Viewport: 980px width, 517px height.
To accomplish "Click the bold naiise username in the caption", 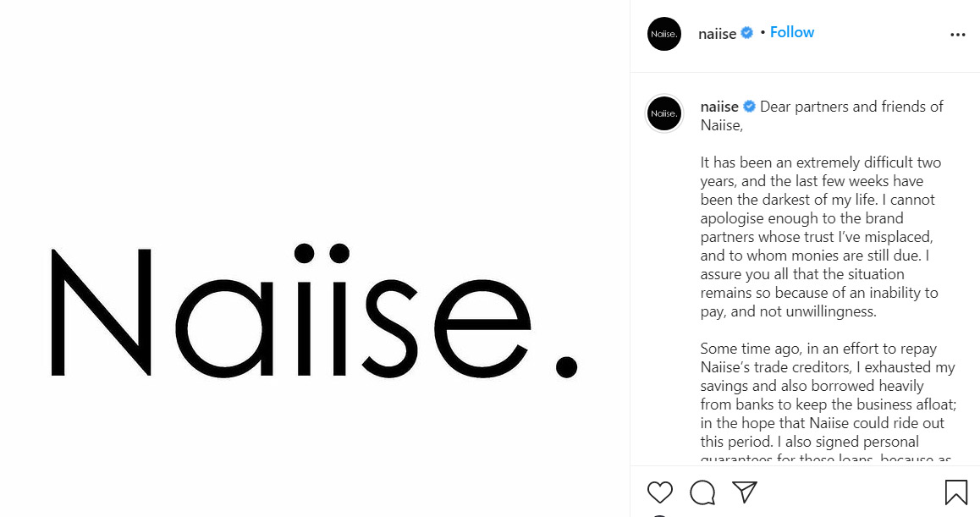I will pyautogui.click(x=719, y=107).
